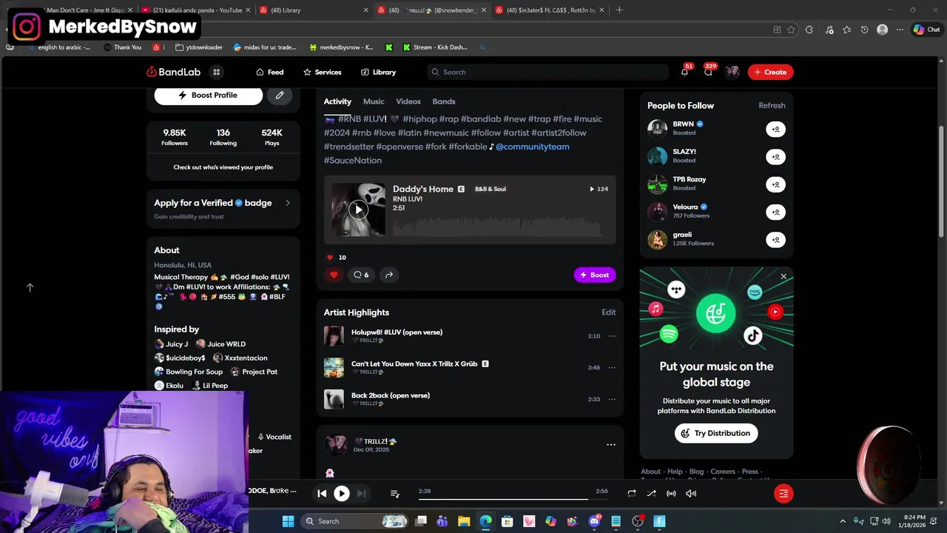Open new browser tab with plus
Image resolution: width=947 pixels, height=533 pixels.
tap(619, 10)
